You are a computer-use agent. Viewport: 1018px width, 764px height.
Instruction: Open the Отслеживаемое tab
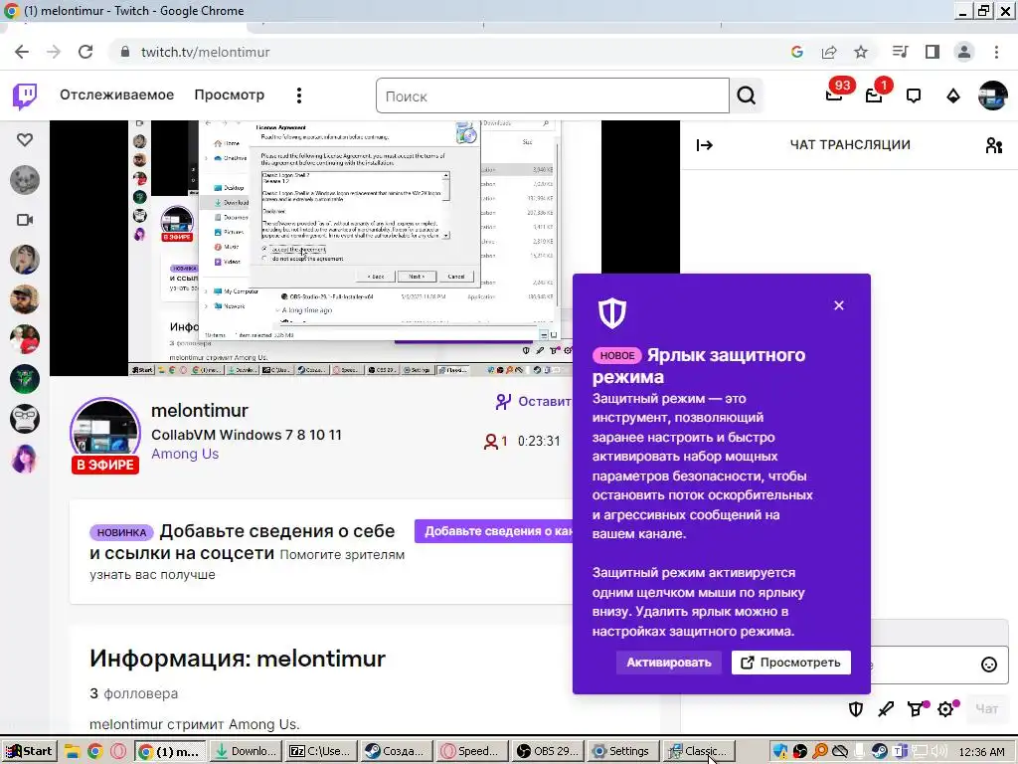117,95
